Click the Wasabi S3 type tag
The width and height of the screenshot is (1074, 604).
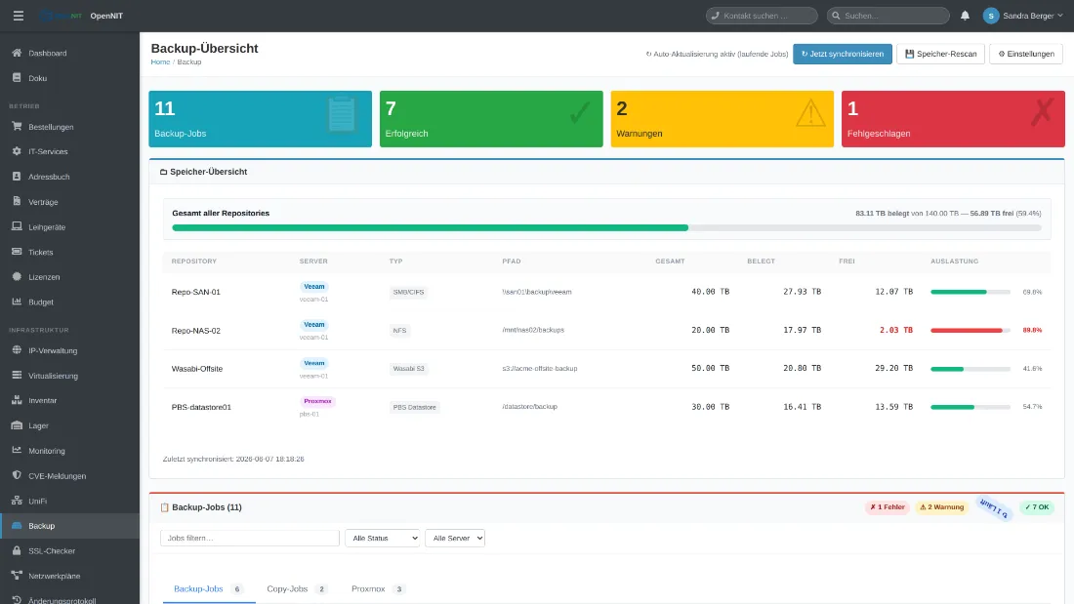pyautogui.click(x=408, y=369)
